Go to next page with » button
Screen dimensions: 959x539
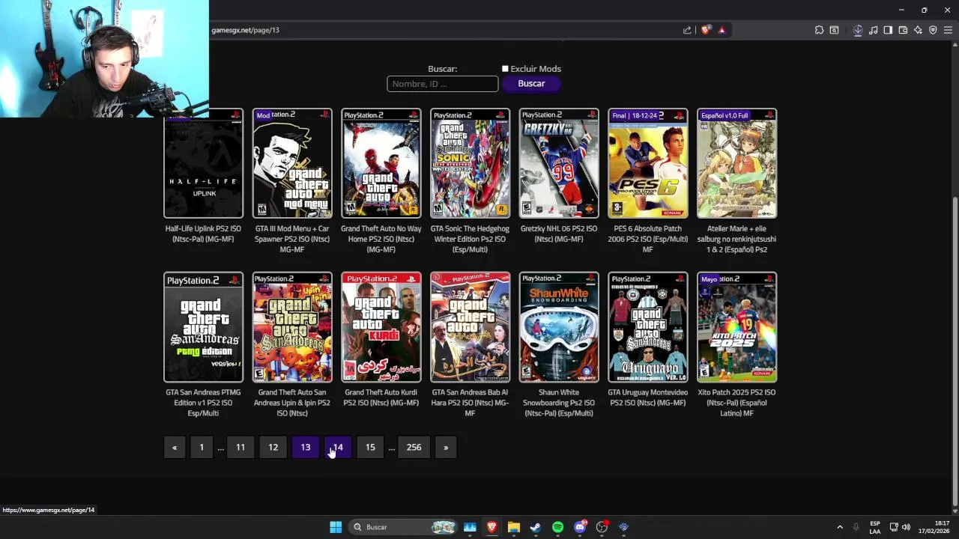click(446, 447)
